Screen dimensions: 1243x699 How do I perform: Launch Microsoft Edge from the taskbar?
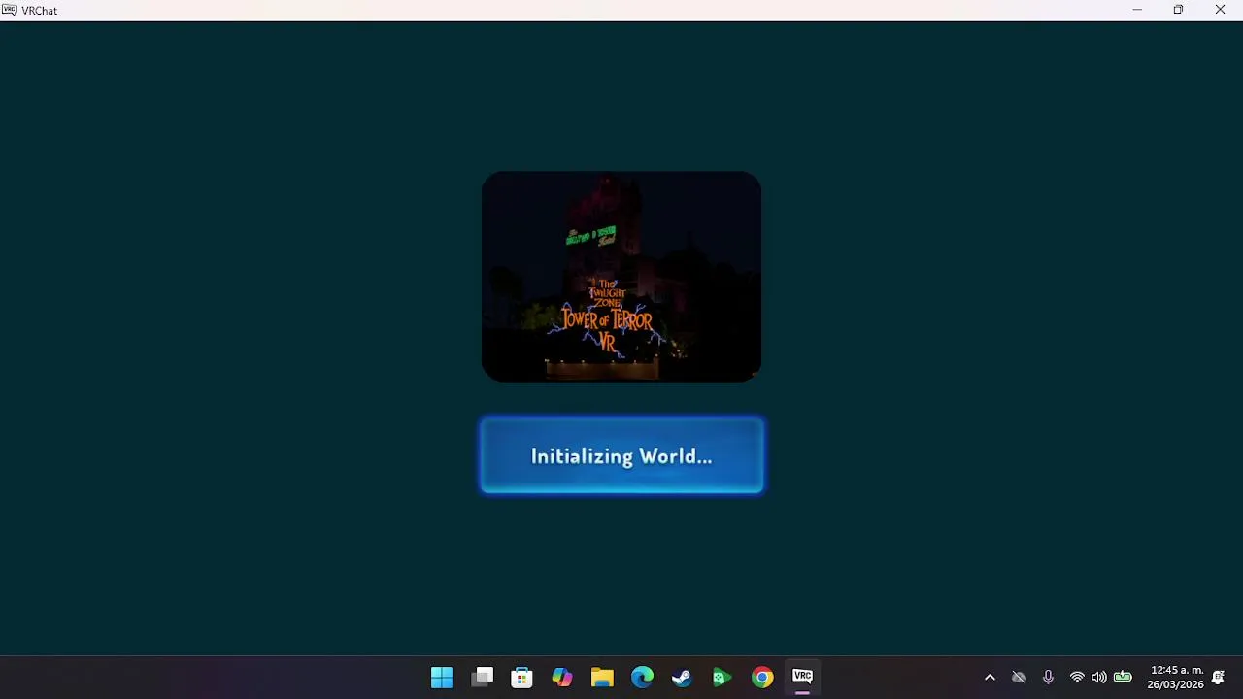pos(642,678)
